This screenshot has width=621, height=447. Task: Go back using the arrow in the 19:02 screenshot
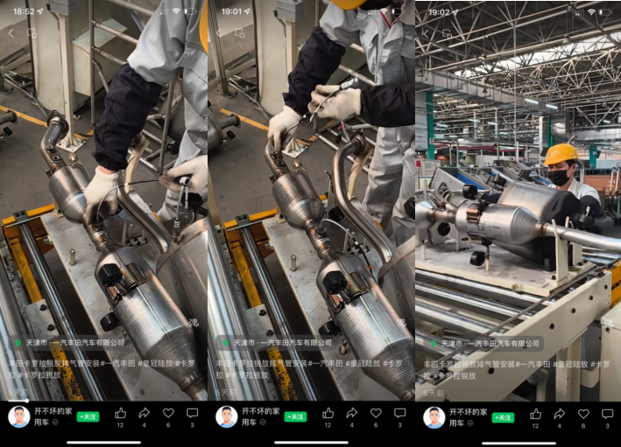(x=426, y=32)
